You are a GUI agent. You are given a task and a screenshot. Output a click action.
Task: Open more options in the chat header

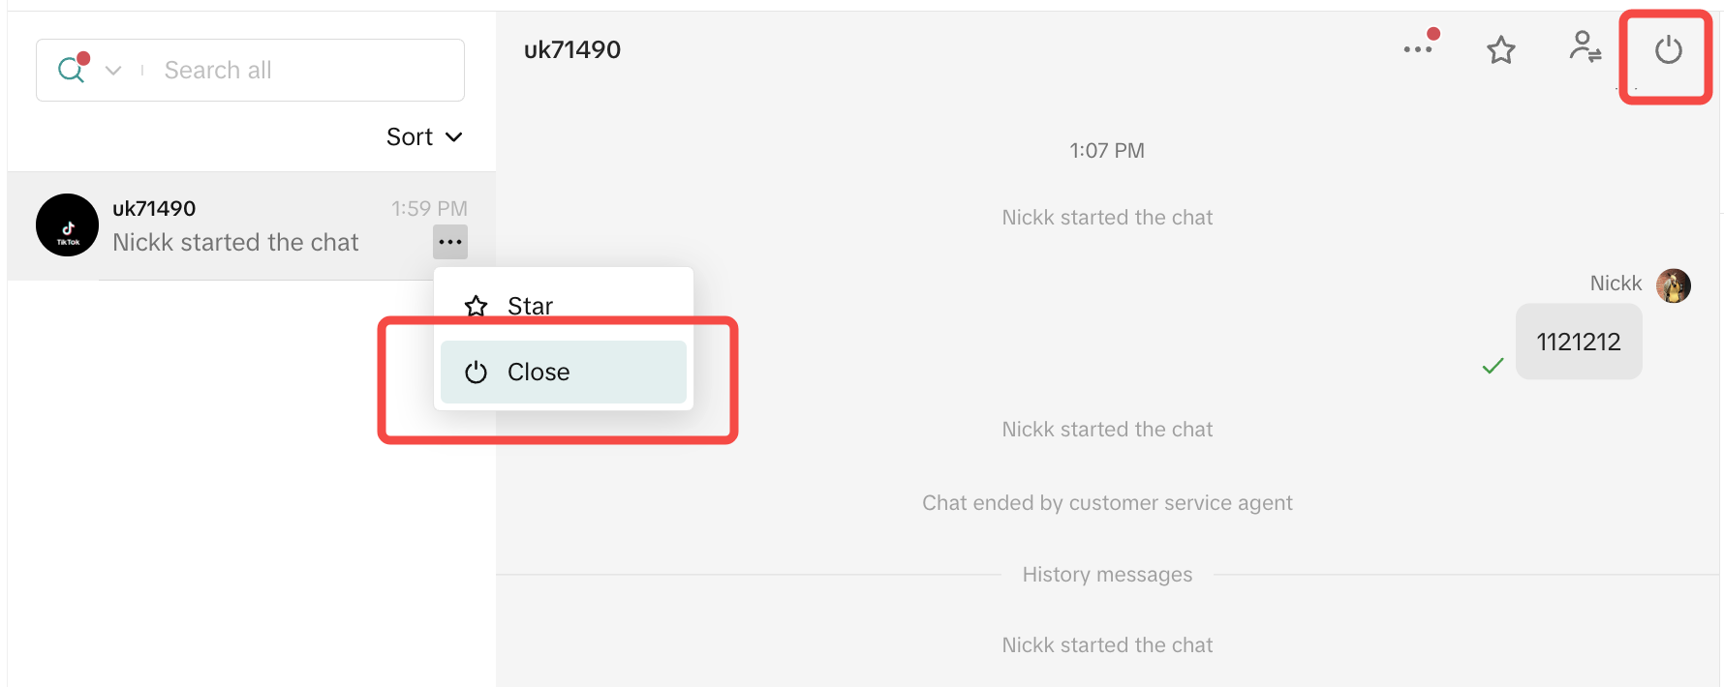coord(1418,49)
